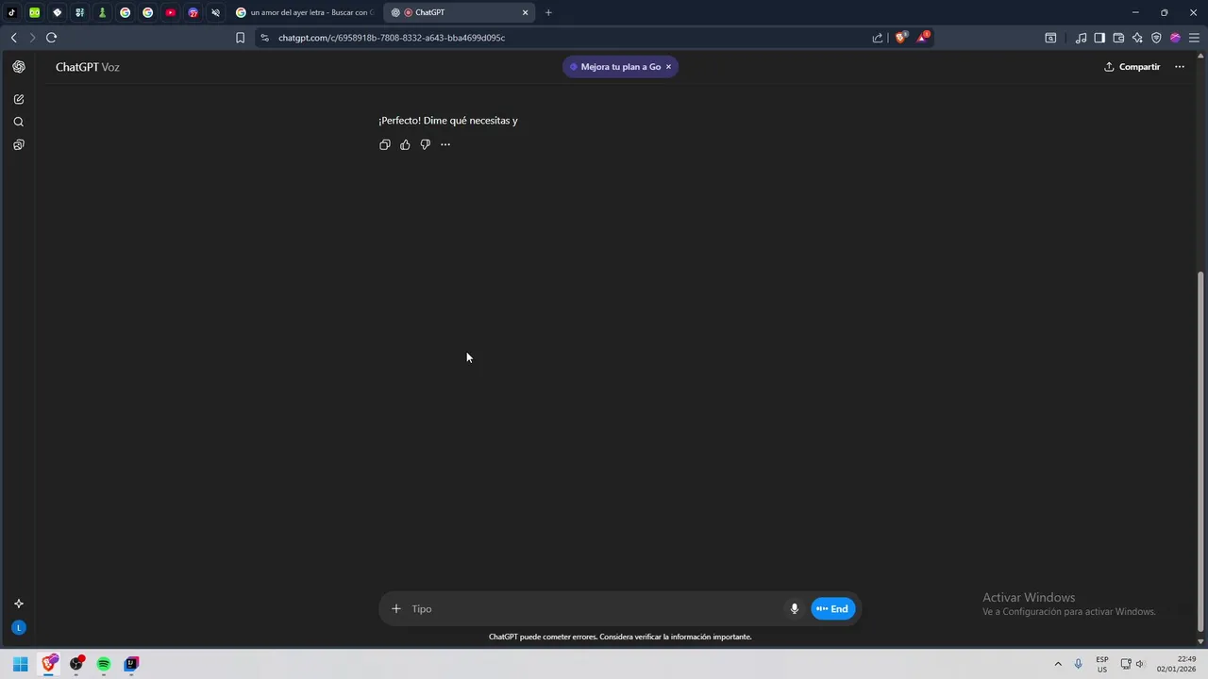Viewport: 1208px width, 679px height.
Task: End the voice session
Action: (833, 608)
